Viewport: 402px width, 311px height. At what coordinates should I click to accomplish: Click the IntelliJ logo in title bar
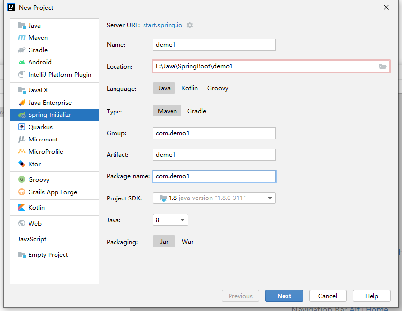(x=11, y=7)
